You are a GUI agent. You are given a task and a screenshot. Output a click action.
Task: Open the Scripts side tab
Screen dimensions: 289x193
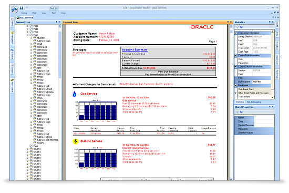point(12,68)
